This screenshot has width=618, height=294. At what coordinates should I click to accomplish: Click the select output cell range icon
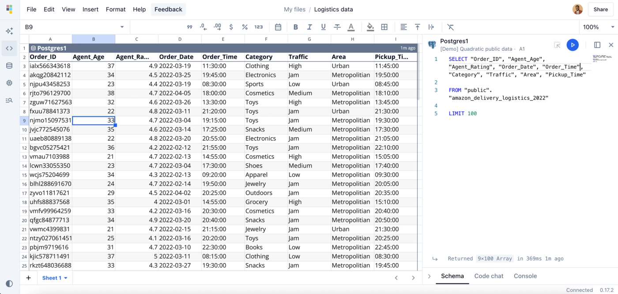[x=557, y=45]
